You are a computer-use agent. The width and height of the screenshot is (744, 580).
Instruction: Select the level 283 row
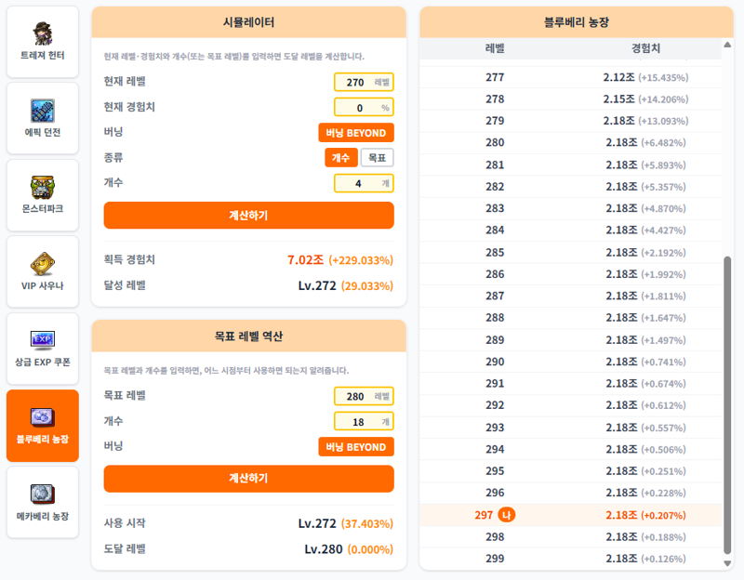click(570, 208)
